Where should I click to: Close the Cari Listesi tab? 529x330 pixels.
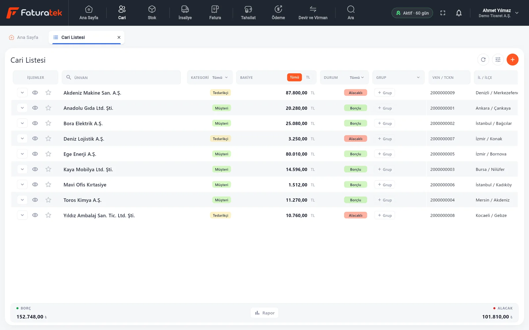click(x=119, y=37)
